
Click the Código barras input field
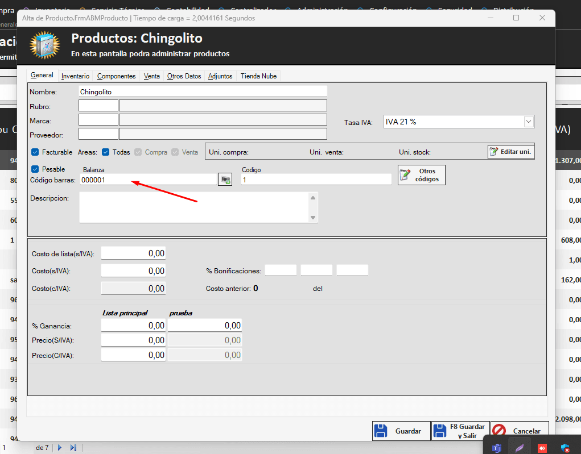pos(147,180)
